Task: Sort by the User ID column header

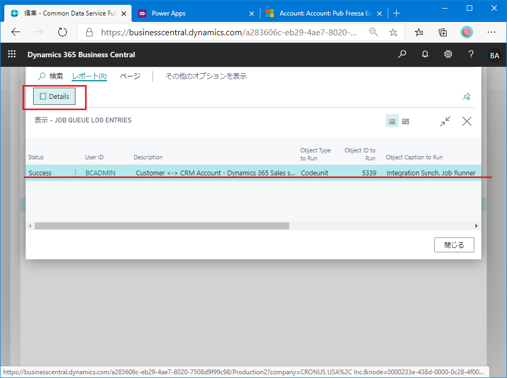Action: [94, 157]
